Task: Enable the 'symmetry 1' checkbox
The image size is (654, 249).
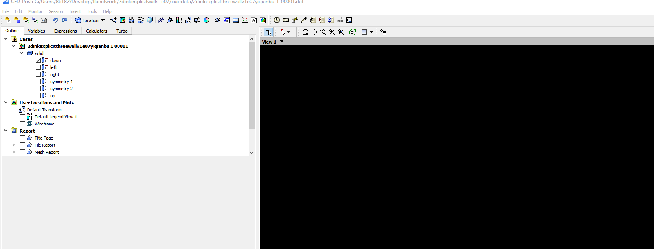Action: [39, 82]
